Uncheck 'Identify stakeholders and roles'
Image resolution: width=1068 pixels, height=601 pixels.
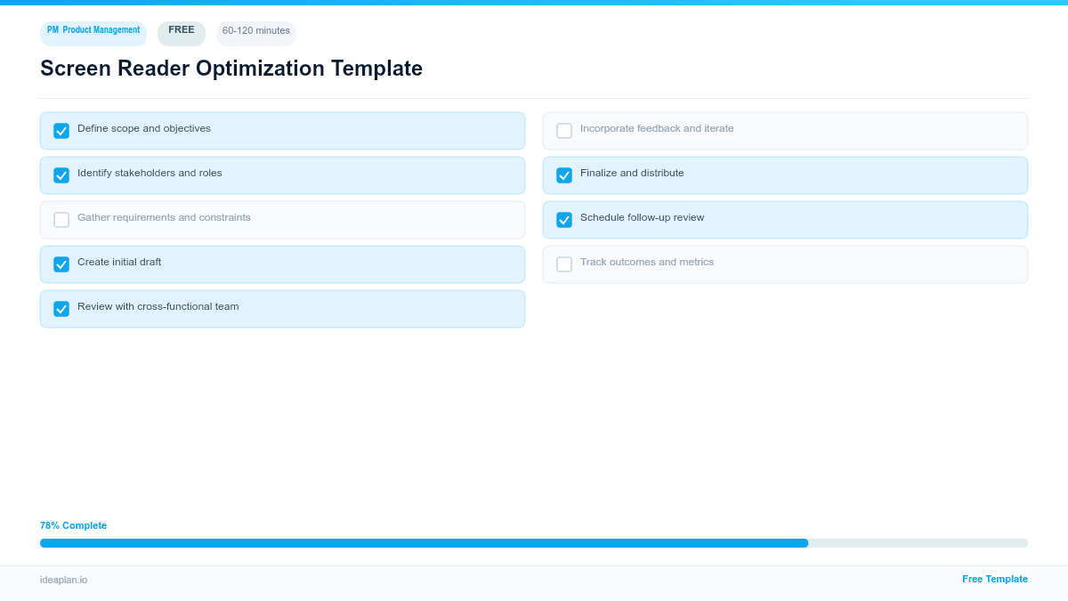point(61,175)
